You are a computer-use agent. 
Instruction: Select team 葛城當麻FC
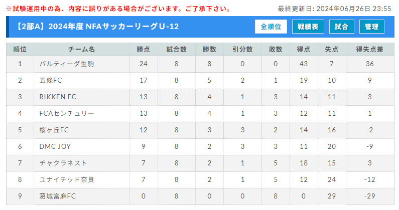coord(57,196)
